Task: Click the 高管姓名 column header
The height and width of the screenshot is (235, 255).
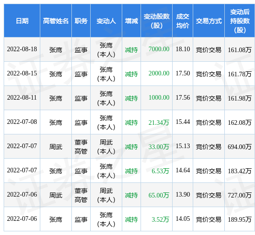Action: pyautogui.click(x=56, y=21)
